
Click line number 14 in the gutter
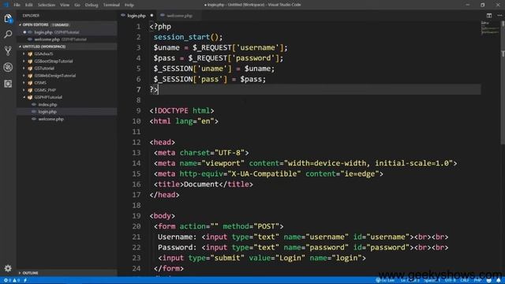137,163
